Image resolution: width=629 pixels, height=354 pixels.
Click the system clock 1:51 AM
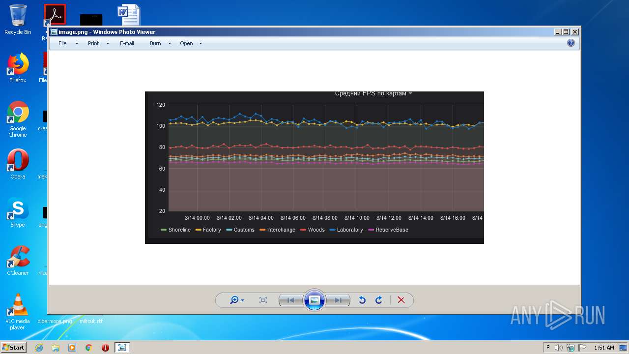pos(604,348)
